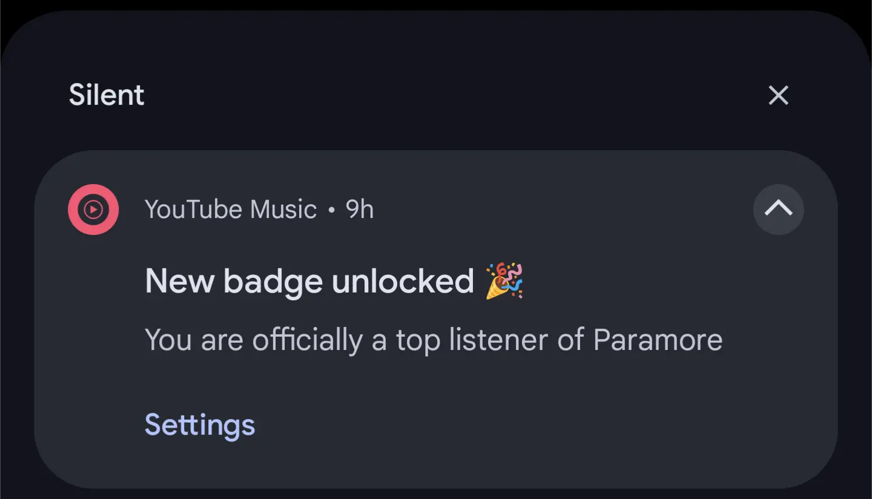Tap the Silent section header
This screenshot has width=872, height=499.
pyautogui.click(x=107, y=95)
